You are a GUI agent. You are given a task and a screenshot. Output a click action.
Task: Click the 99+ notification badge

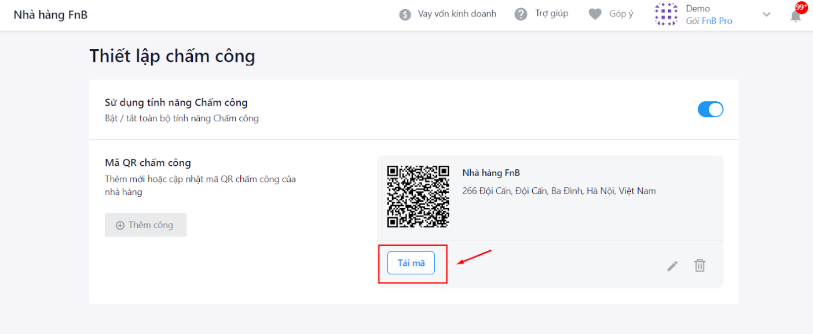point(801,7)
